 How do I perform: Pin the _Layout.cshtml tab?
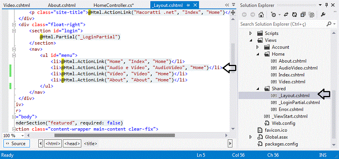188,5
